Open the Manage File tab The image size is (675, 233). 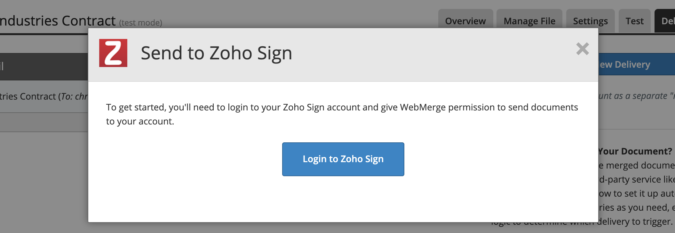529,21
